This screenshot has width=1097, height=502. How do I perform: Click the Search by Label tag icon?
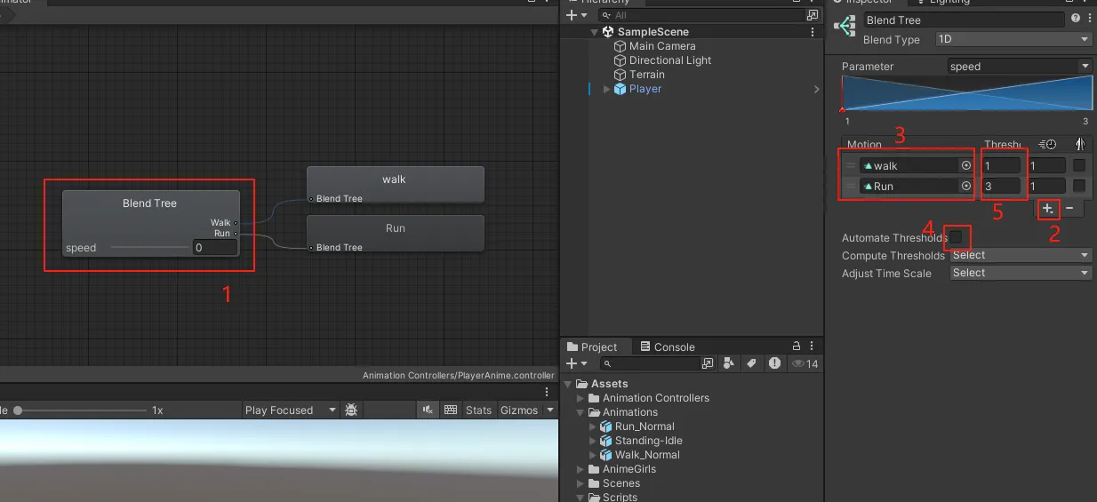click(x=751, y=363)
